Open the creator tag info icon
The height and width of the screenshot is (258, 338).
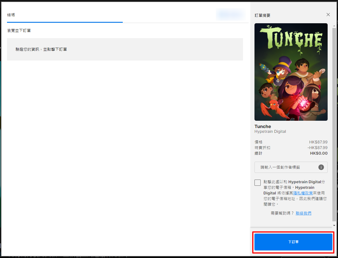(x=321, y=167)
